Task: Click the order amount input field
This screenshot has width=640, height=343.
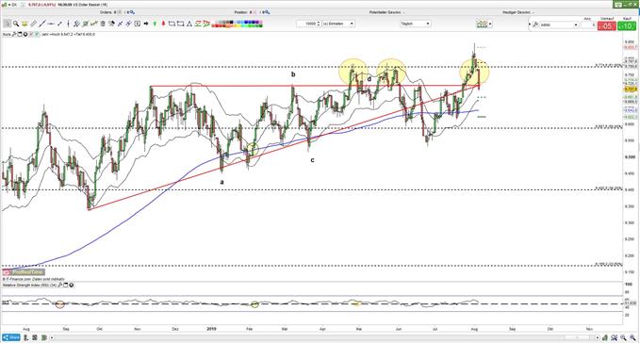Action: click(x=588, y=24)
